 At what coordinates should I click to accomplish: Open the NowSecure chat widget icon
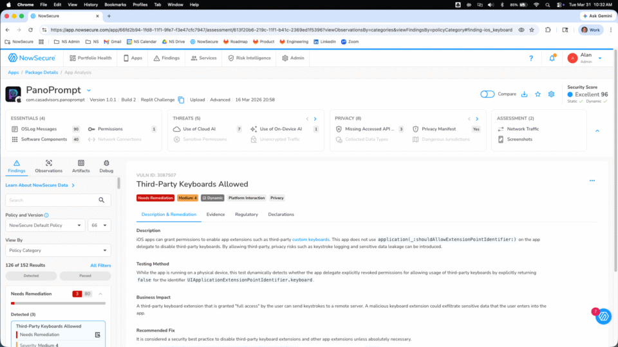tap(603, 316)
